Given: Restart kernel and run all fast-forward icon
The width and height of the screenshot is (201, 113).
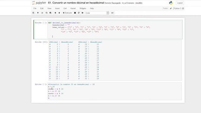Looking at the screenshot, I should 83,13.
